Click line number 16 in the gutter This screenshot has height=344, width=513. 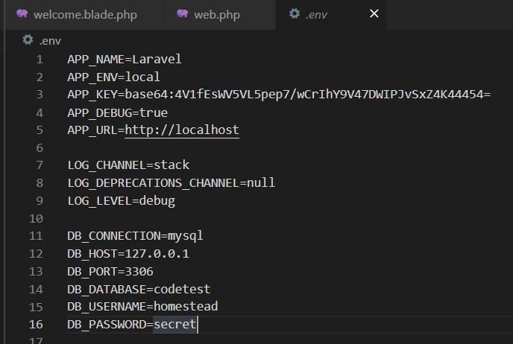[x=36, y=325]
